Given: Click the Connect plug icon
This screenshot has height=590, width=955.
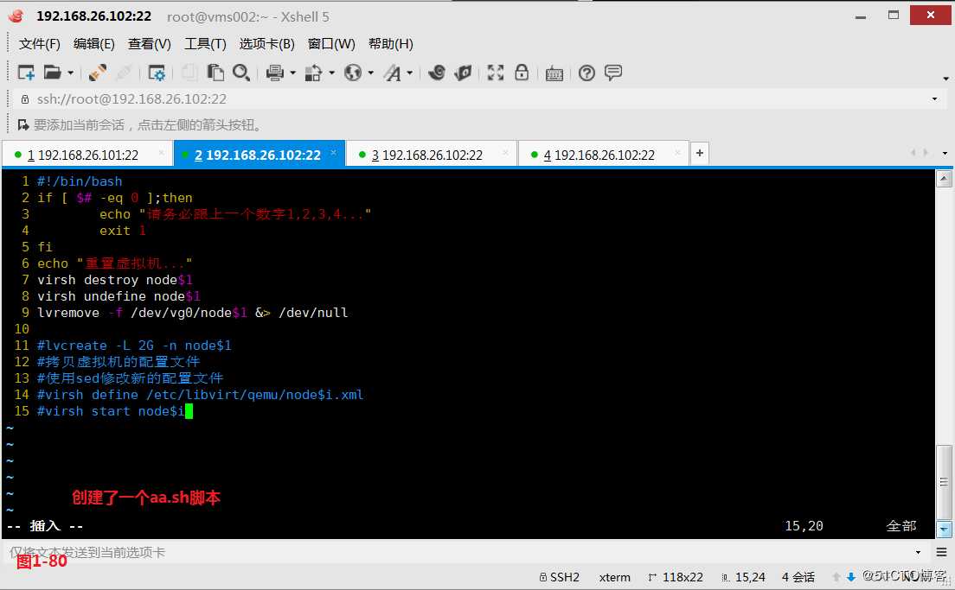Looking at the screenshot, I should pyautogui.click(x=98, y=73).
